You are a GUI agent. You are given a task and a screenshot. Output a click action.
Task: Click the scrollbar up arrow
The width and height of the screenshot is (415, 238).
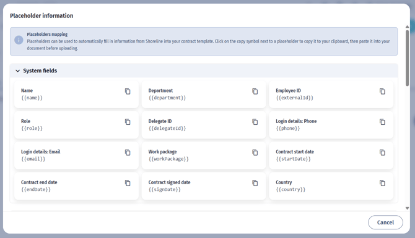(x=407, y=27)
